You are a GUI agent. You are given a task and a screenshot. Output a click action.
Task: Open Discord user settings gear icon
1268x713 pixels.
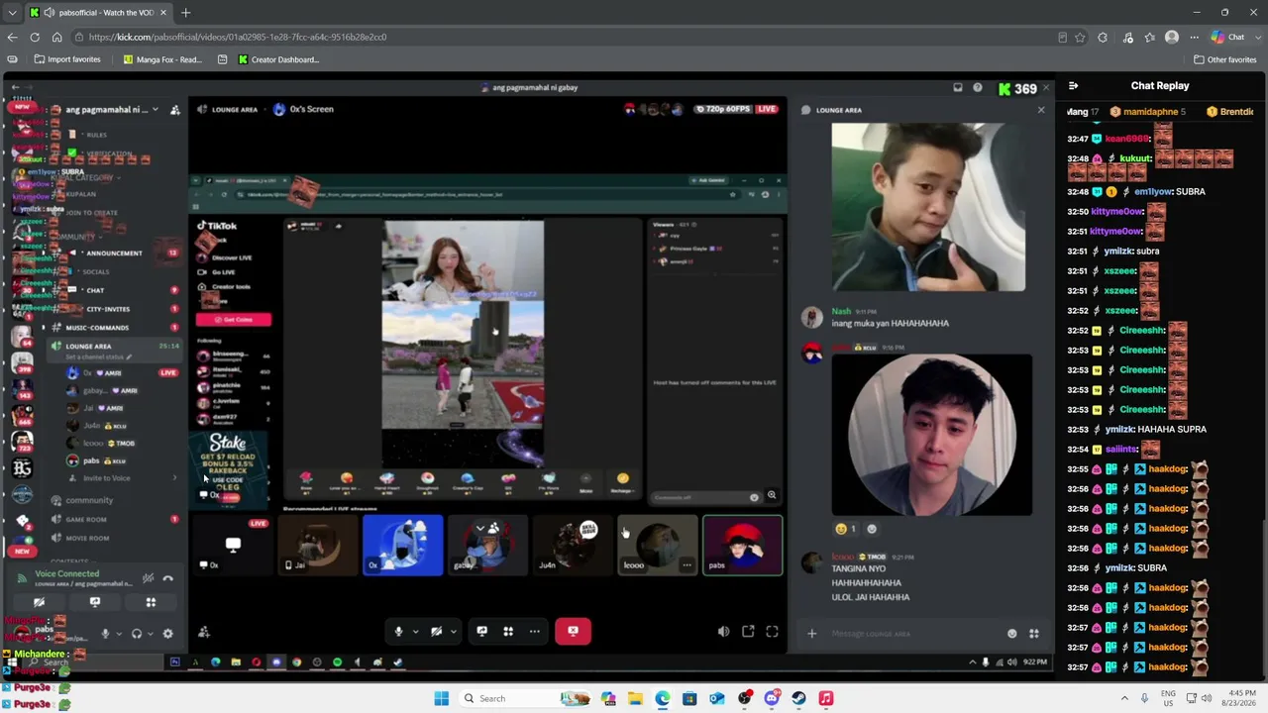coord(167,634)
